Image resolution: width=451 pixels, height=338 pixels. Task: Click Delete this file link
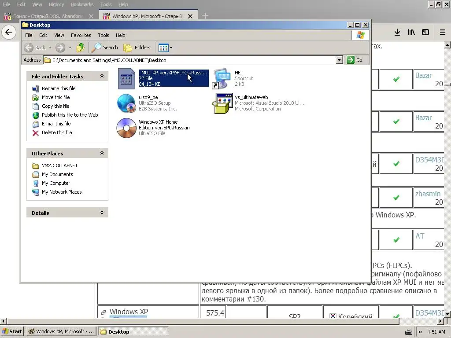[57, 132]
